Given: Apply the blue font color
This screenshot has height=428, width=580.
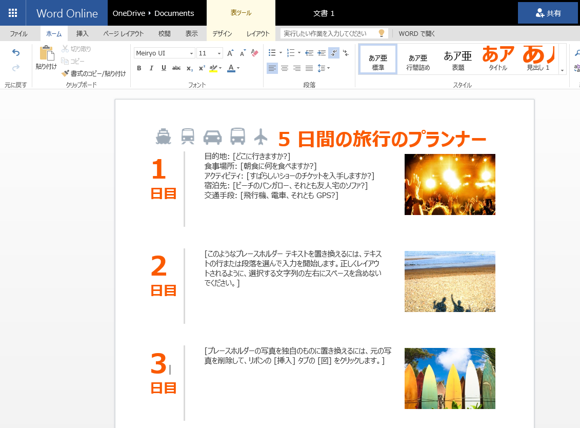Looking at the screenshot, I should click(x=231, y=68).
